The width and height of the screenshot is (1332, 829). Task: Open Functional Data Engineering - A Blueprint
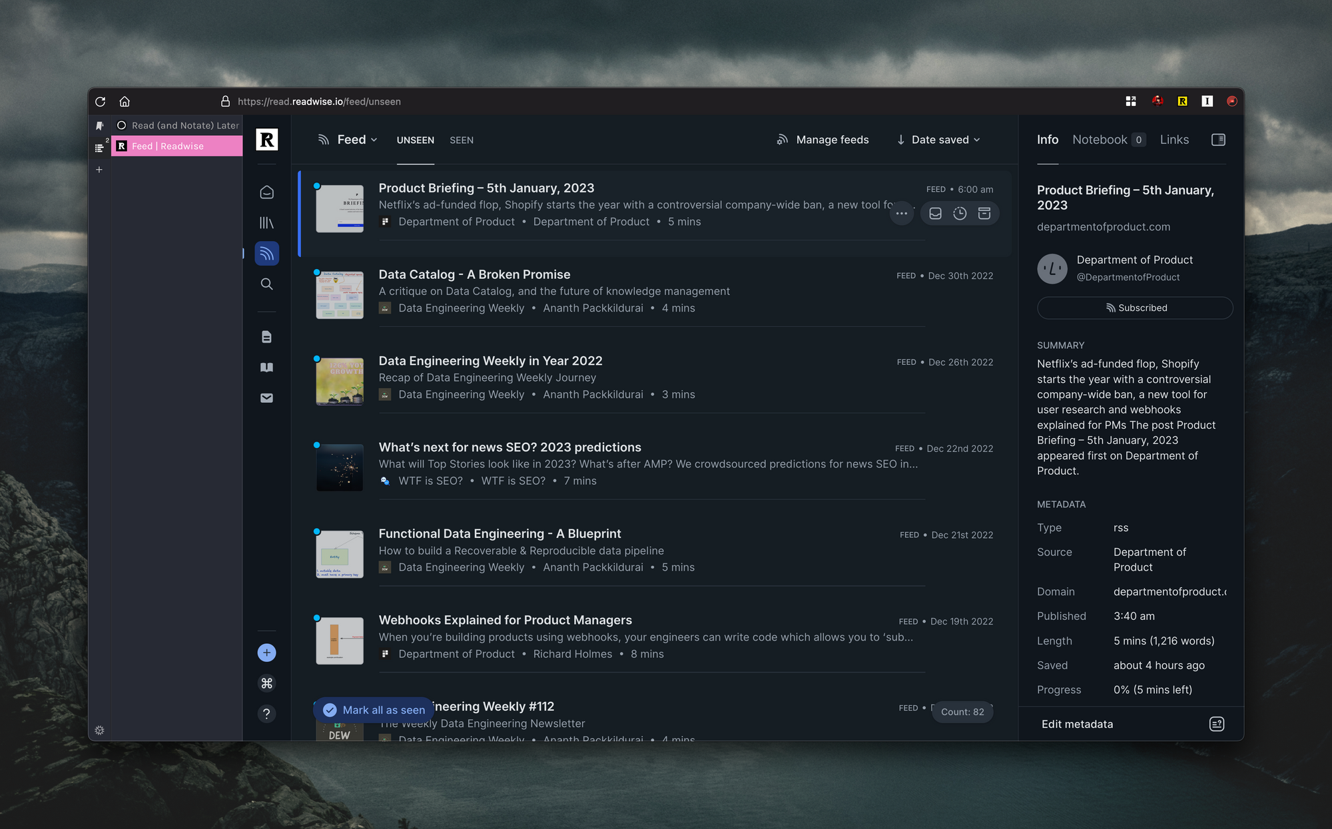coord(499,533)
